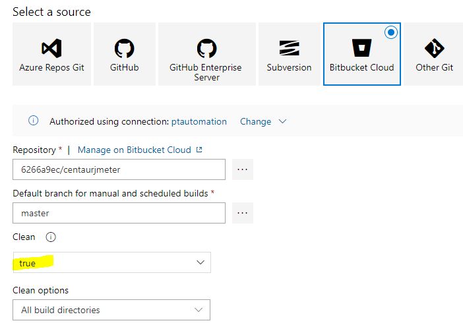The image size is (463, 327).
Task: Click the Change connection link
Action: [x=255, y=121]
